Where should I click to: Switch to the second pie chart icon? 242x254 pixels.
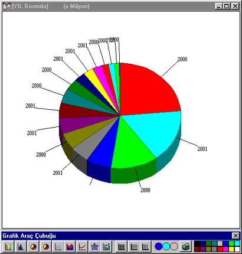tap(45, 246)
